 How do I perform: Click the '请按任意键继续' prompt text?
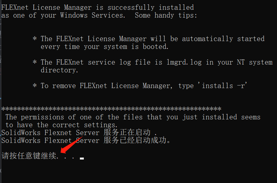tap(29, 156)
